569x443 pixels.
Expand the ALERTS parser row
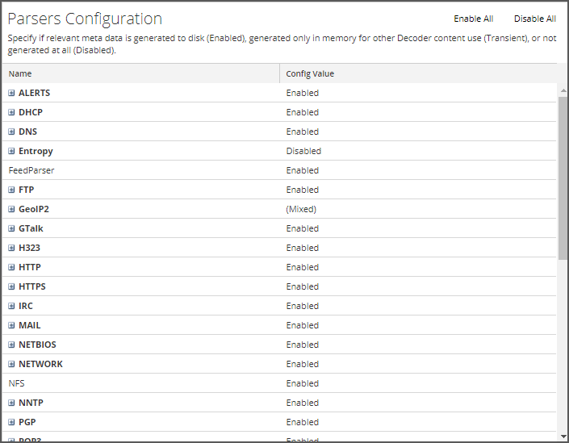11,93
